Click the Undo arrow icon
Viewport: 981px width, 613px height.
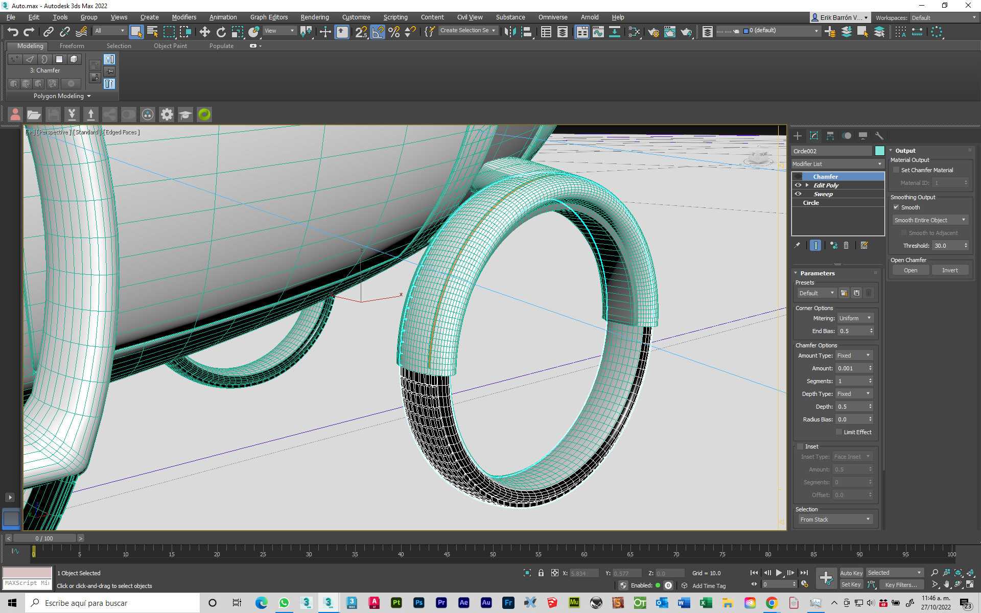[x=13, y=32]
